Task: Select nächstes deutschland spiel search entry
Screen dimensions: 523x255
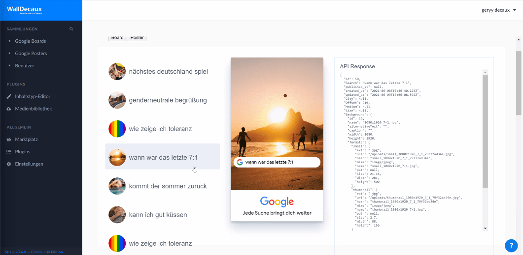Action: click(163, 71)
